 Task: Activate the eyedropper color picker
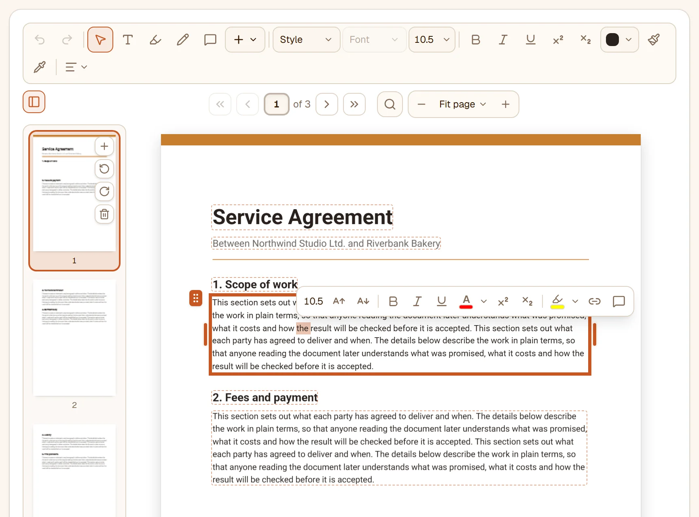(x=40, y=67)
